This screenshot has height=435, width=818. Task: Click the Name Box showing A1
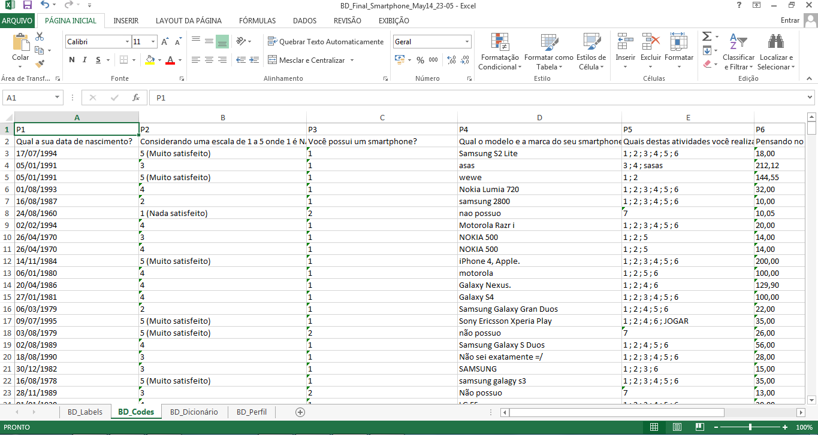[x=29, y=98]
